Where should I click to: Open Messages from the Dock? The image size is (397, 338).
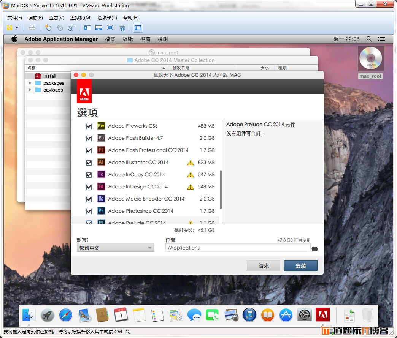click(194, 315)
